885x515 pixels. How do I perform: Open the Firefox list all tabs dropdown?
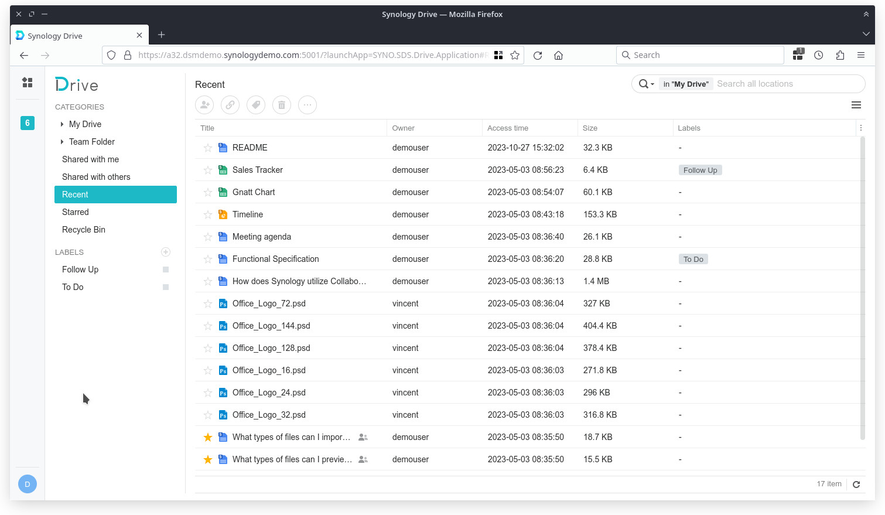866,34
